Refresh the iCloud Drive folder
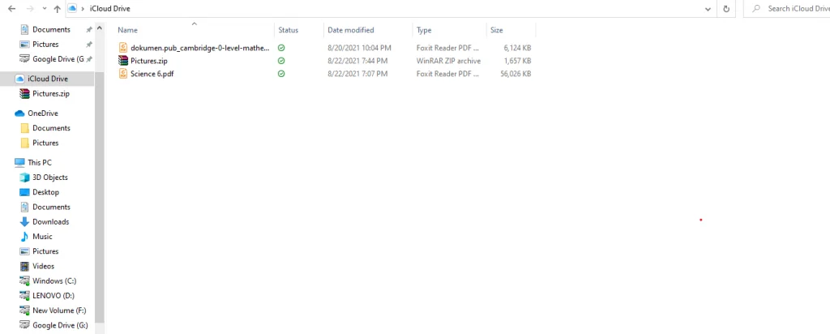 pos(726,9)
